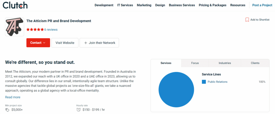Switch to the Industries tab

225,63
